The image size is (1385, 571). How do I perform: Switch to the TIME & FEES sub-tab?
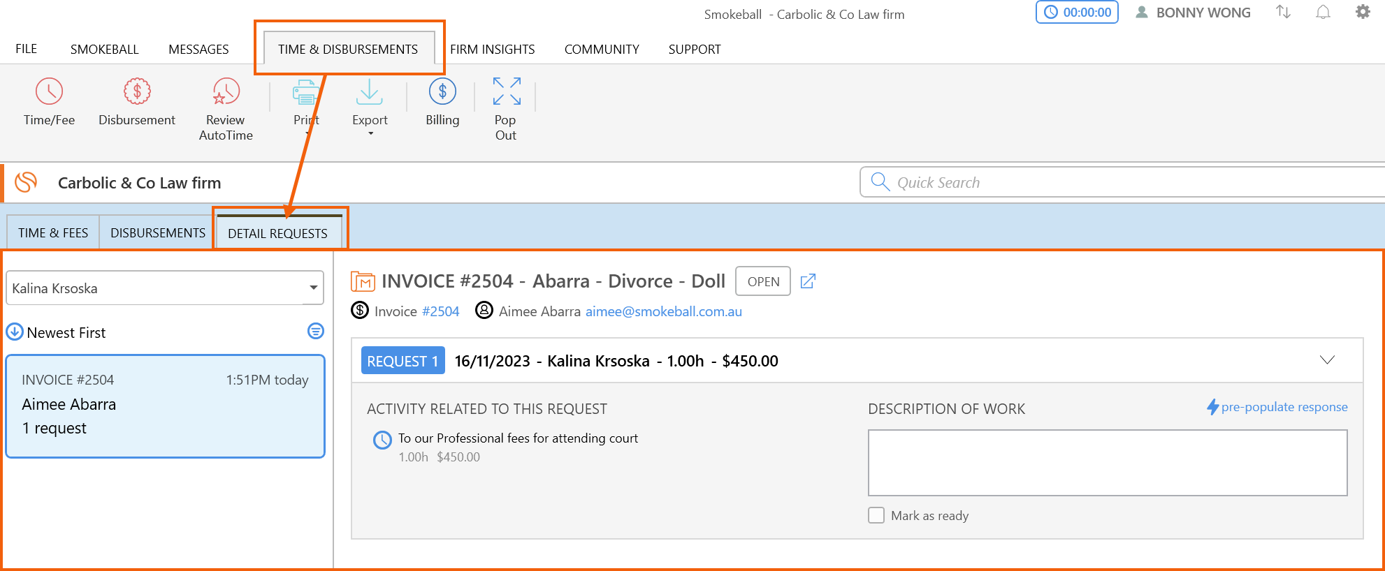click(53, 232)
